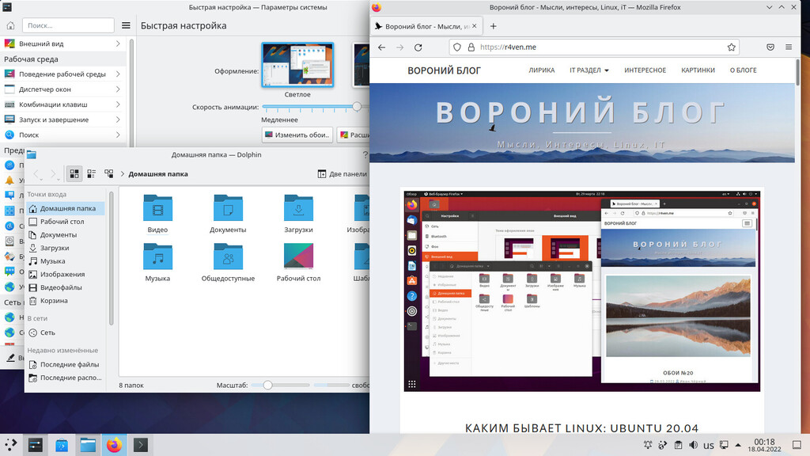The height and width of the screenshot is (456, 810).
Task: Toggle Две панели split view in Dolphin
Action: point(340,173)
